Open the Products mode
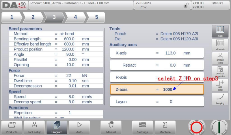The width and height of the screenshot is (231, 135). click(x=12, y=127)
